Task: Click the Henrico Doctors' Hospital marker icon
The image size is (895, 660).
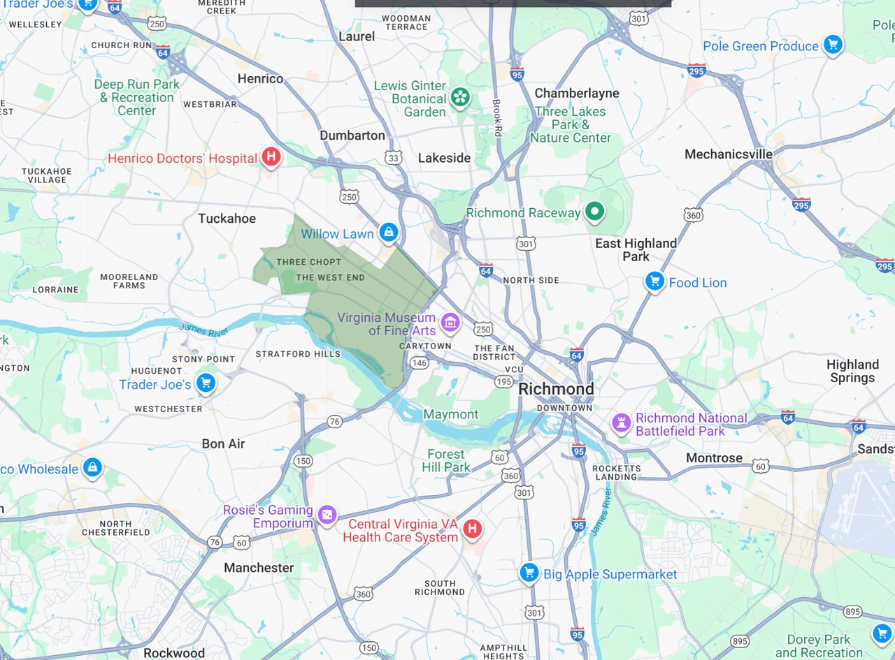Action: [x=271, y=157]
